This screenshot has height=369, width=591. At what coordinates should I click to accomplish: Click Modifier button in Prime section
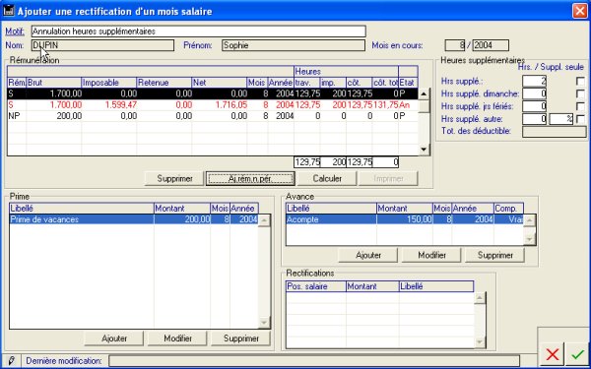(x=177, y=338)
